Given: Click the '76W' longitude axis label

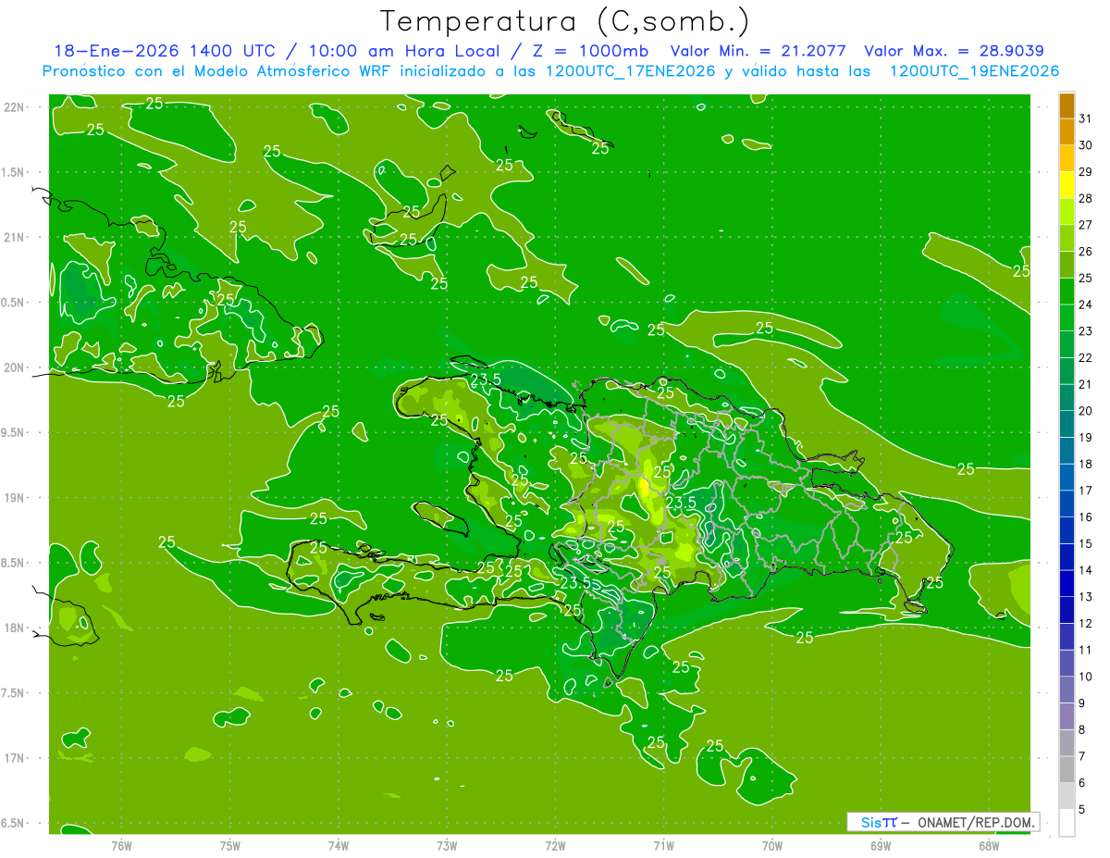Looking at the screenshot, I should (x=121, y=844).
